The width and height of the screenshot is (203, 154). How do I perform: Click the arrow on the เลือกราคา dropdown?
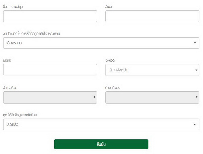tap(195, 43)
